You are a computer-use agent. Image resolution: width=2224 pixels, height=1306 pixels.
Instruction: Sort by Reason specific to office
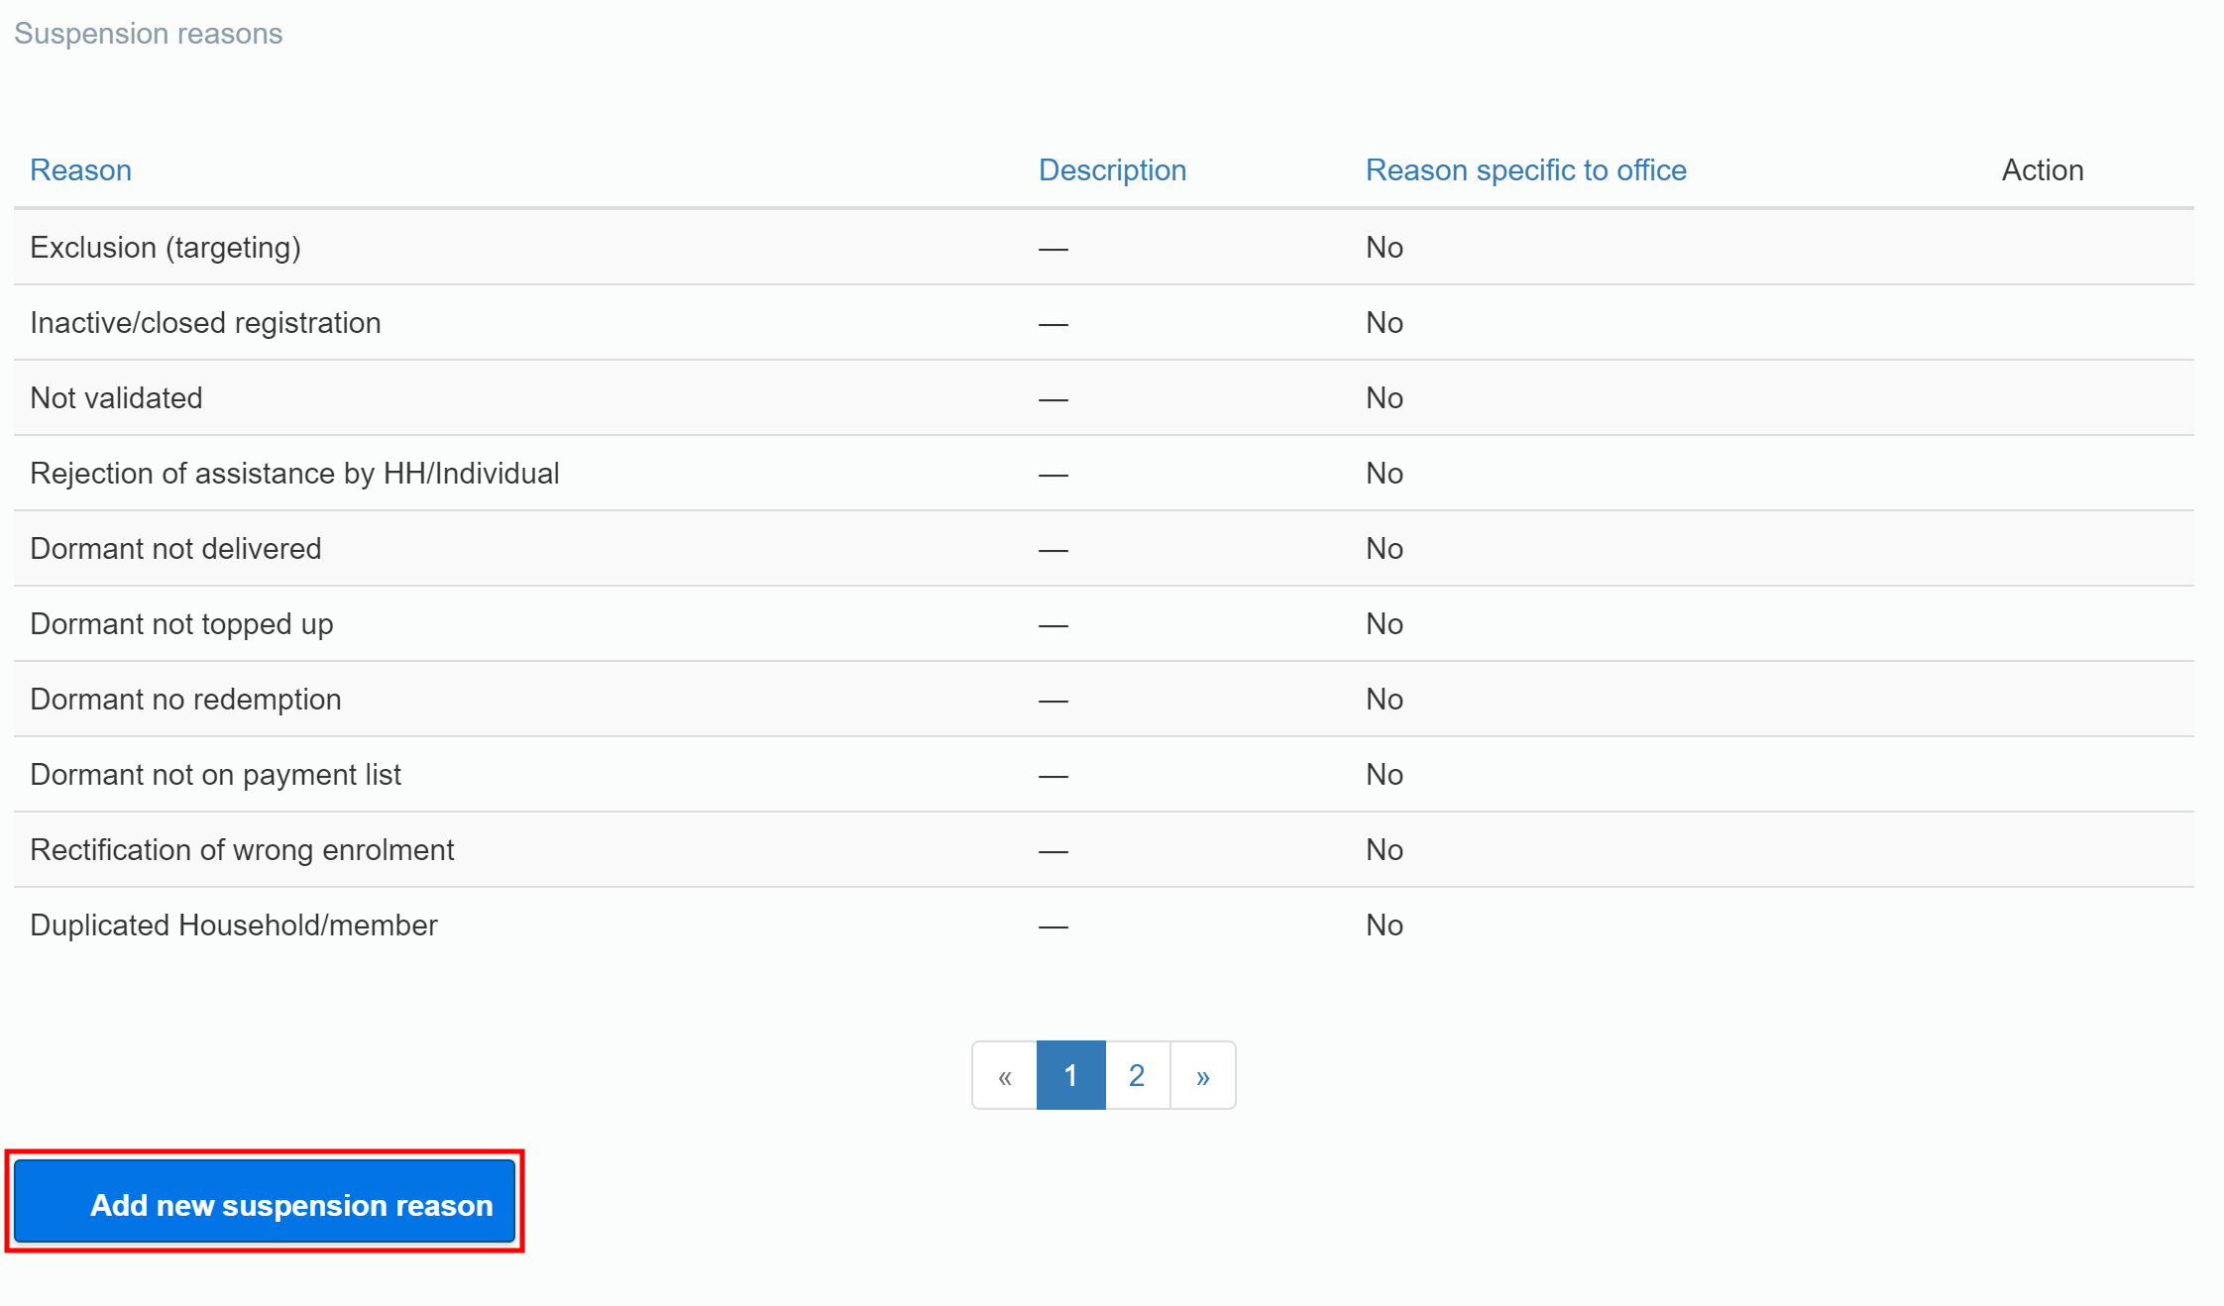point(1525,169)
